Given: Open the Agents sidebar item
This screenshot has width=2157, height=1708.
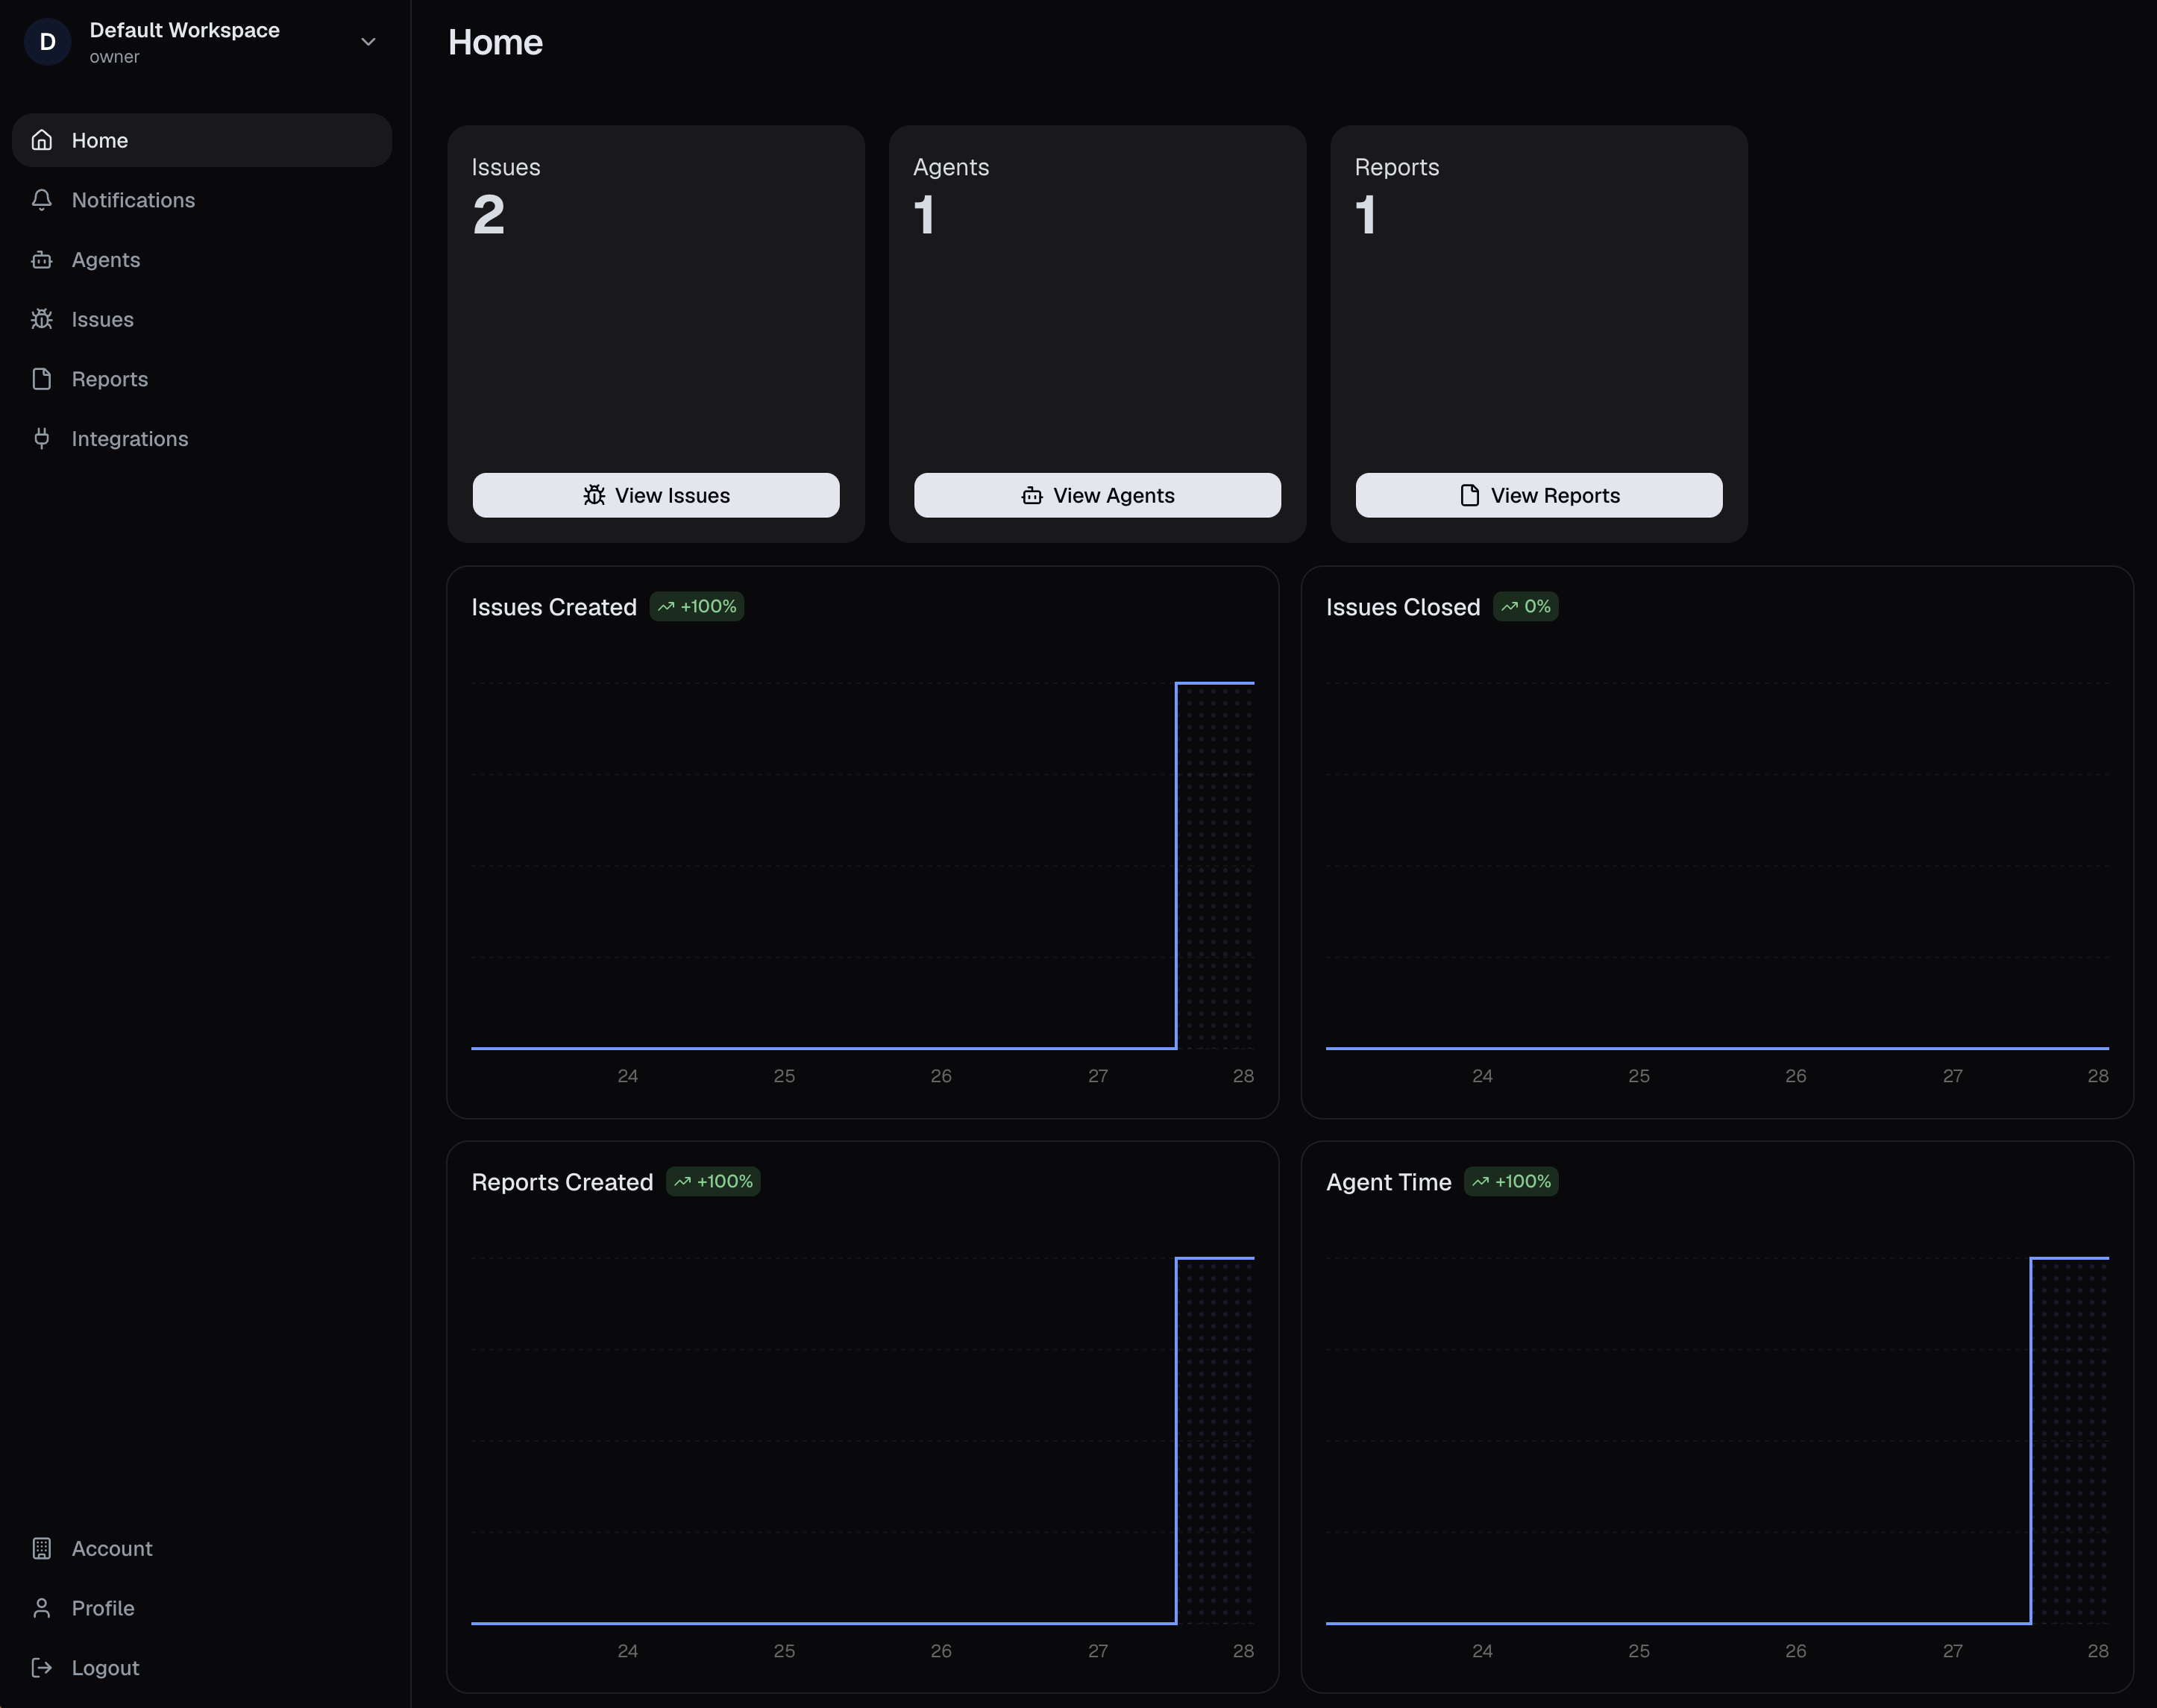Looking at the screenshot, I should [201, 260].
